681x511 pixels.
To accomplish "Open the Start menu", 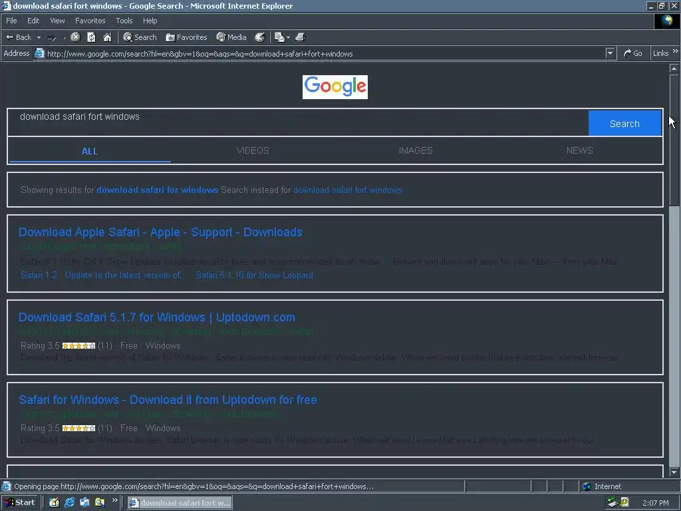I will point(19,503).
